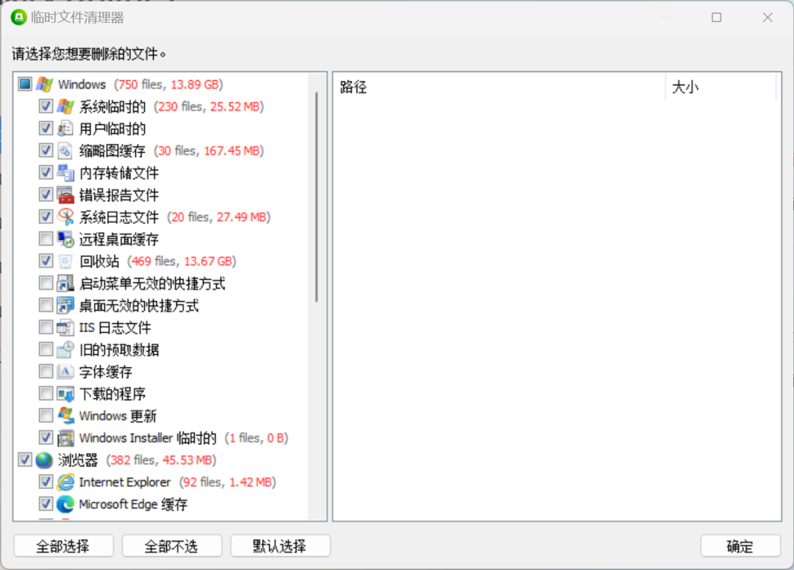Check the 字体缓存 checkbox

point(46,371)
